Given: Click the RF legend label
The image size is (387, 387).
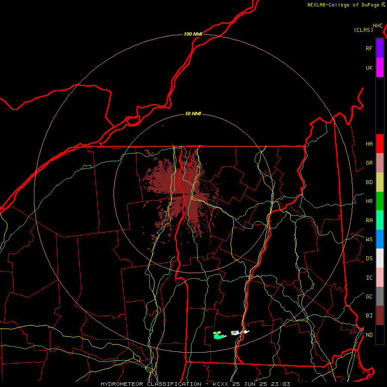Looking at the screenshot, I should pos(369,48).
